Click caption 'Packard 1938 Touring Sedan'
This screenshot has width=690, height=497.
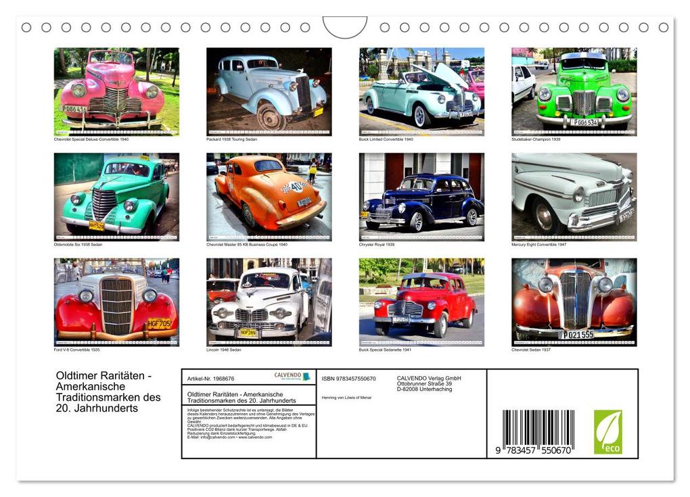tap(231, 139)
